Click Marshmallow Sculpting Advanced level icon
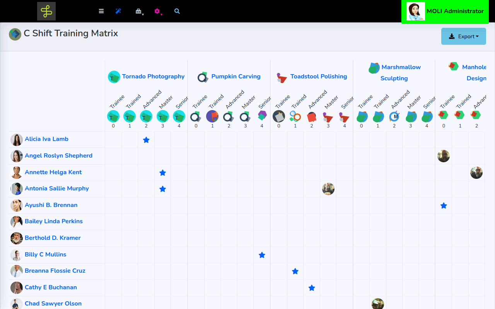The height and width of the screenshot is (309, 495). pyautogui.click(x=394, y=116)
